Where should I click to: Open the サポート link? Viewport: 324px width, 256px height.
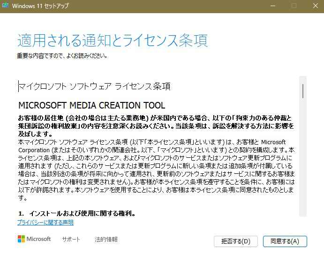click(71, 240)
